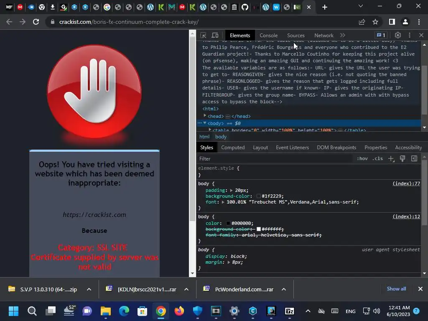The image size is (428, 321).
Task: Open options for [KDLN]brscc2021v1 download
Action: [x=186, y=289]
